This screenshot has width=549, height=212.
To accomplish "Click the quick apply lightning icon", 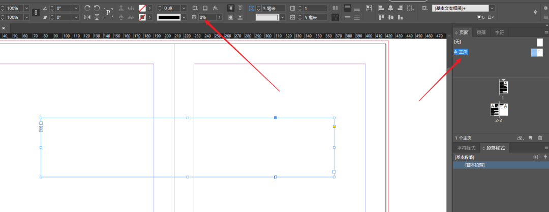I will click(535, 12).
